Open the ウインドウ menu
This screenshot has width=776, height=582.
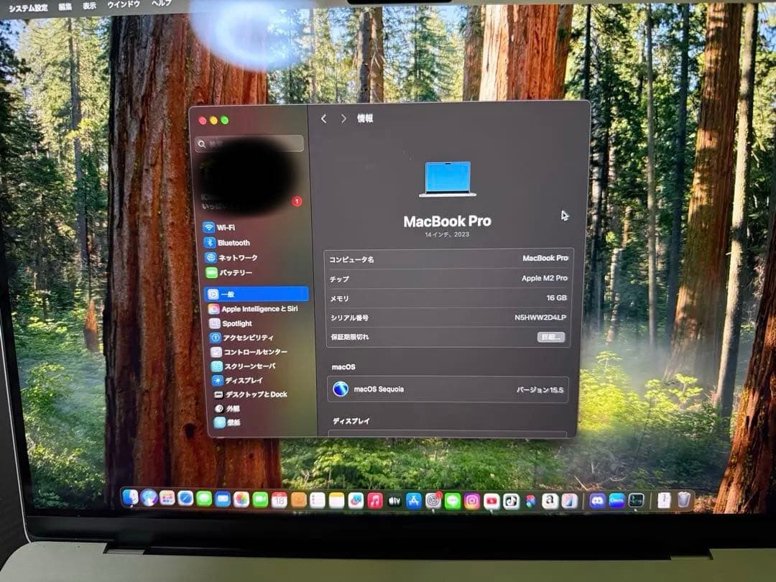click(x=124, y=6)
